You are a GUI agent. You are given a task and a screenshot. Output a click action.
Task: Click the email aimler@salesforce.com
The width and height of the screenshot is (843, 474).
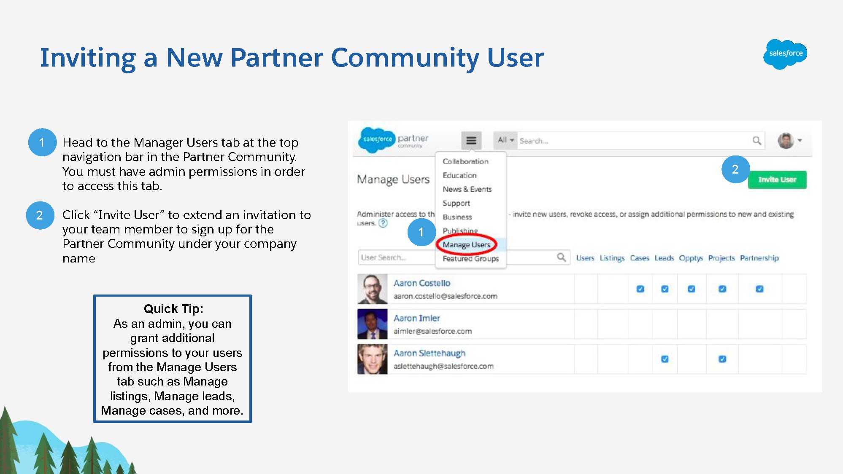[432, 331]
